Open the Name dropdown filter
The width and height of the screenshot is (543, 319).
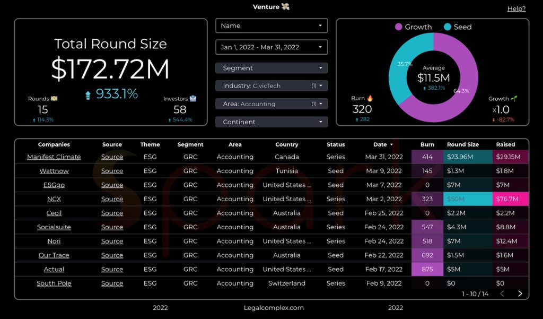tap(271, 25)
